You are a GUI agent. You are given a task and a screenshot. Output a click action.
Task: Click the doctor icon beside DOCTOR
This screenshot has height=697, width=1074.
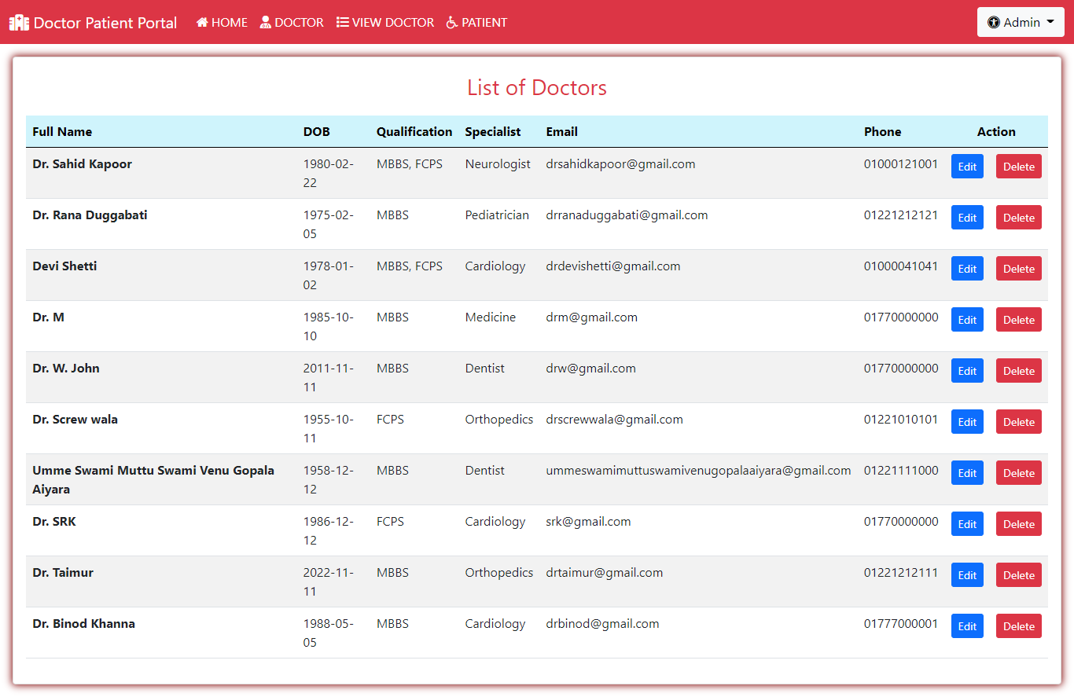pyautogui.click(x=266, y=23)
